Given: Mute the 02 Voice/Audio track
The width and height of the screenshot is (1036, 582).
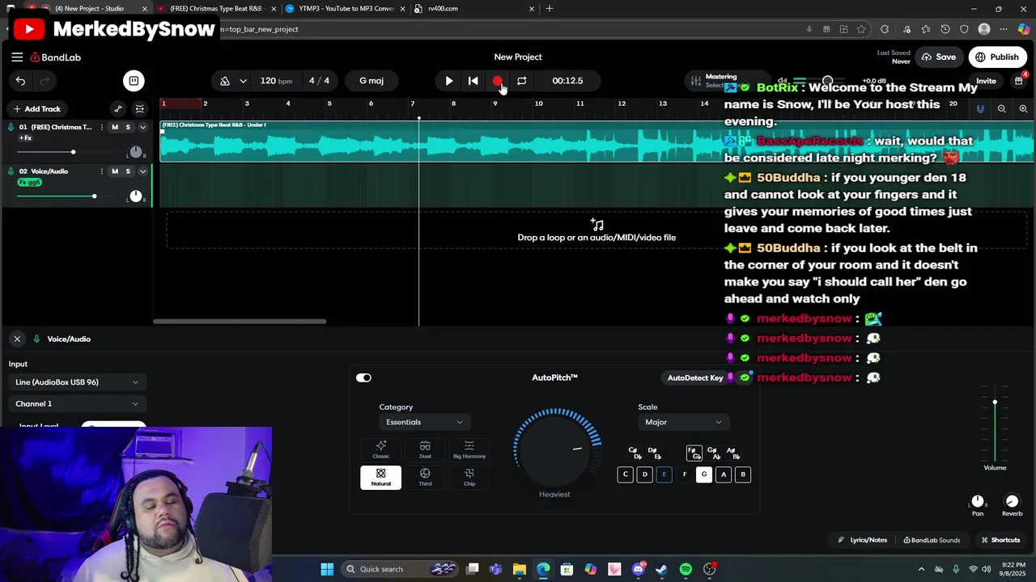Looking at the screenshot, I should [115, 171].
